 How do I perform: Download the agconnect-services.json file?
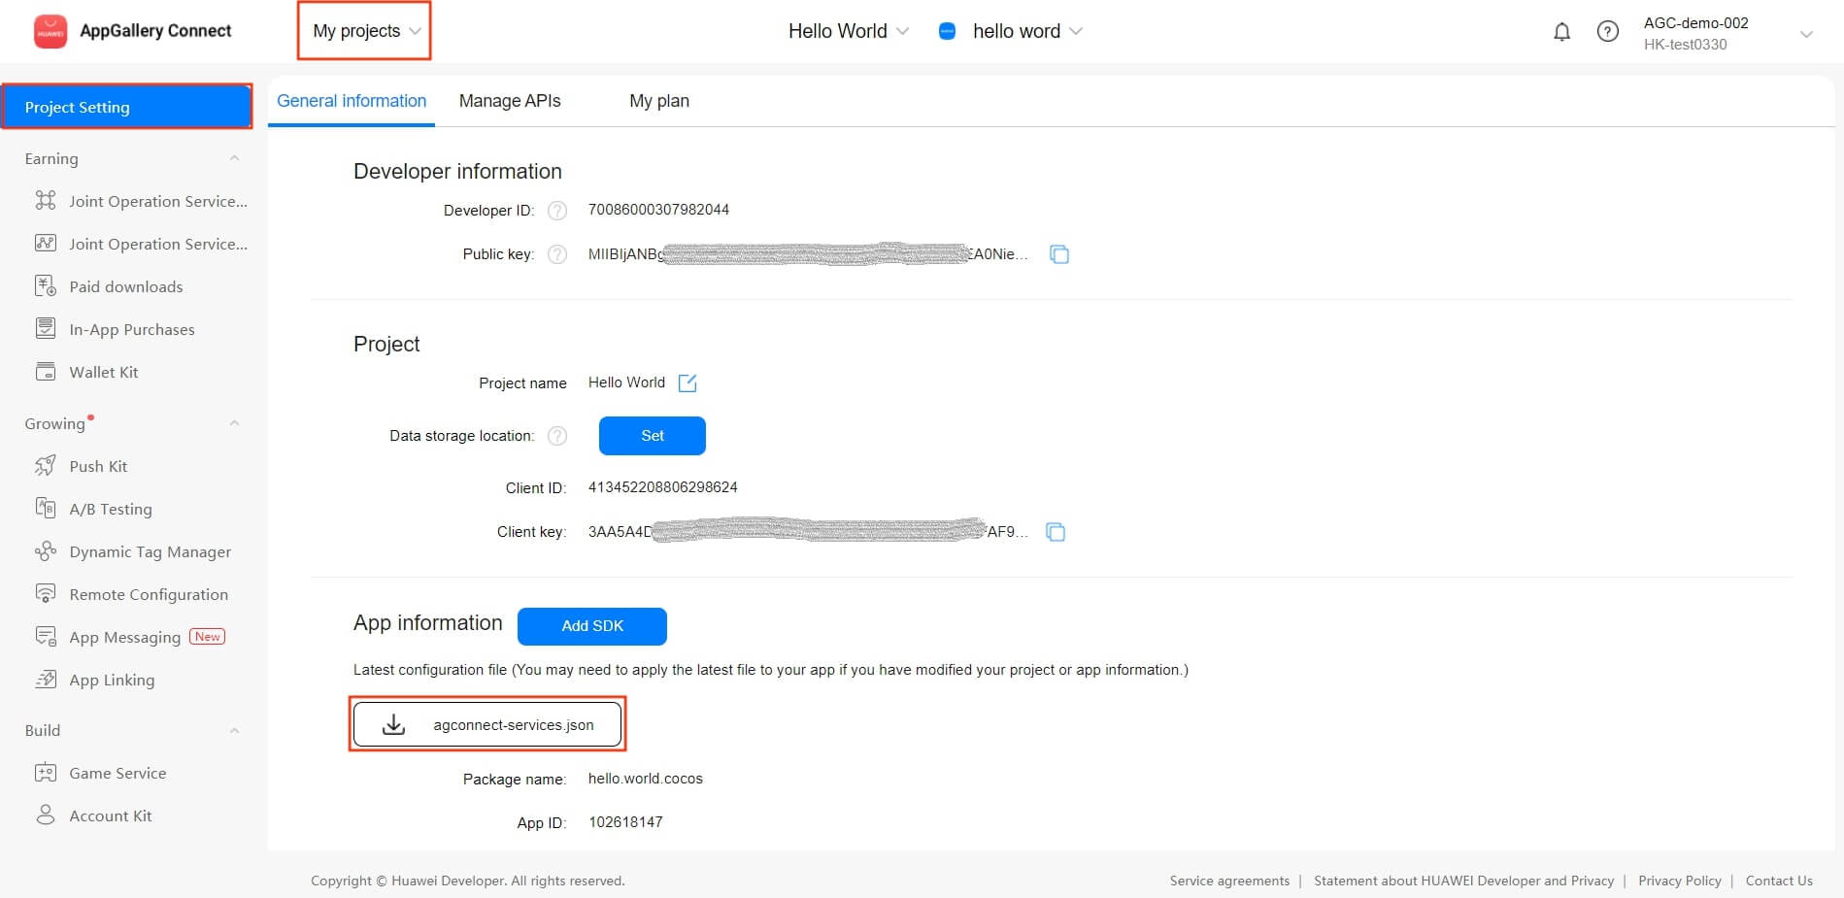[x=487, y=725]
